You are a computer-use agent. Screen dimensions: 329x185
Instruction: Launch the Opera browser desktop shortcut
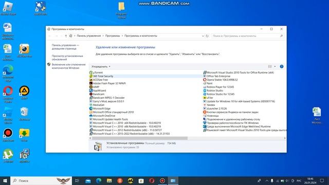point(8,94)
